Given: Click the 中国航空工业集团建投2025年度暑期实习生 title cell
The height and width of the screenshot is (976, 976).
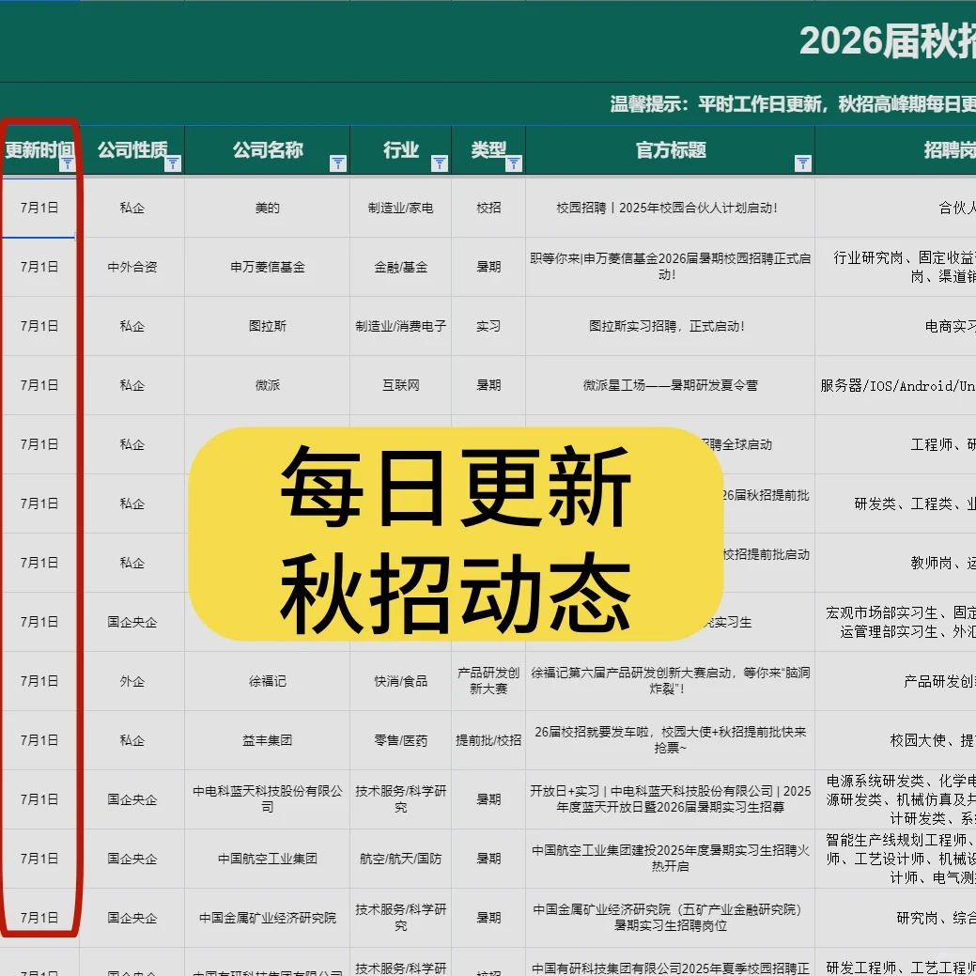Looking at the screenshot, I should [x=671, y=859].
